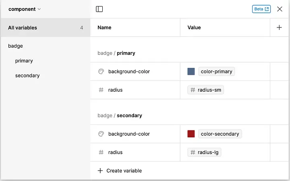Click the plus icon in table header
Viewport: 290px width, 181px height.
click(x=280, y=27)
